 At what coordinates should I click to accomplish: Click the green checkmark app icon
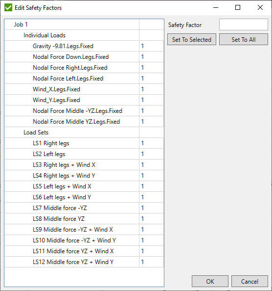click(x=8, y=8)
